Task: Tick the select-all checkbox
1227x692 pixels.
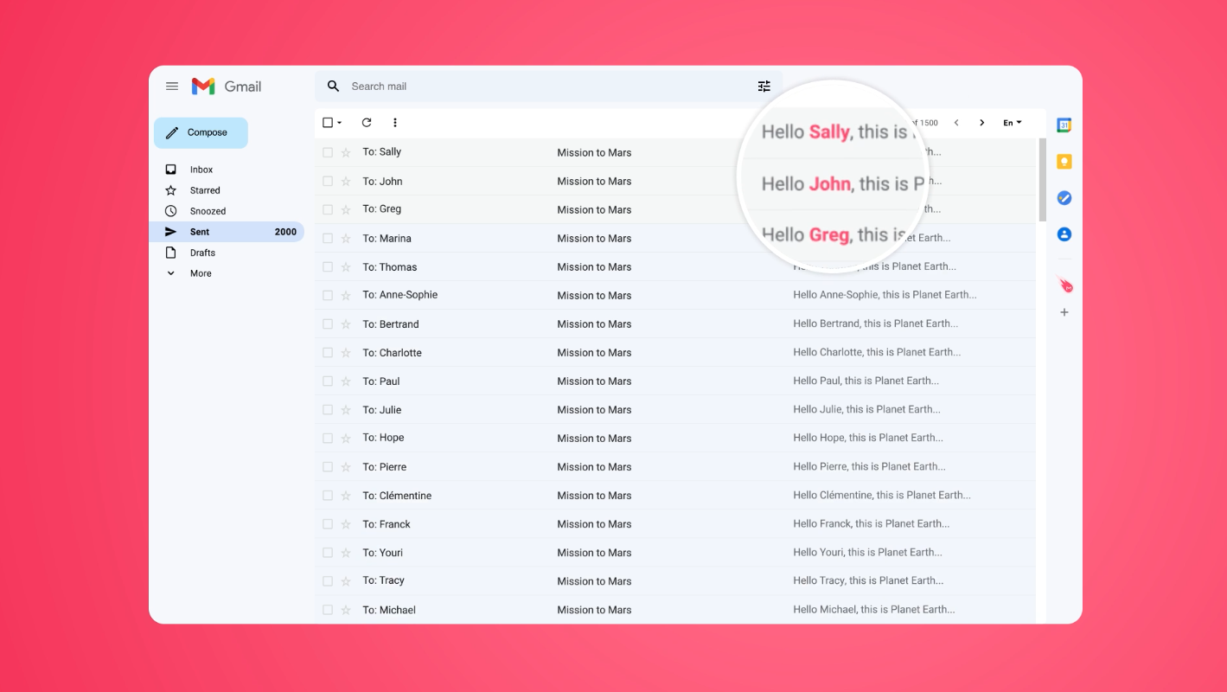Action: (328, 123)
